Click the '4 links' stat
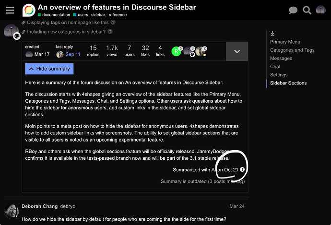331x225 pixels. [x=160, y=51]
